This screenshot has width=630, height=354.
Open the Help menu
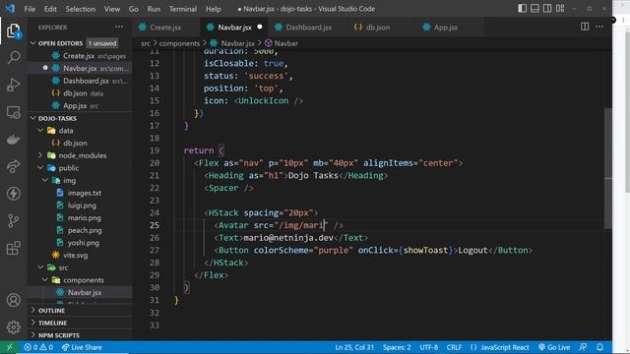point(214,9)
